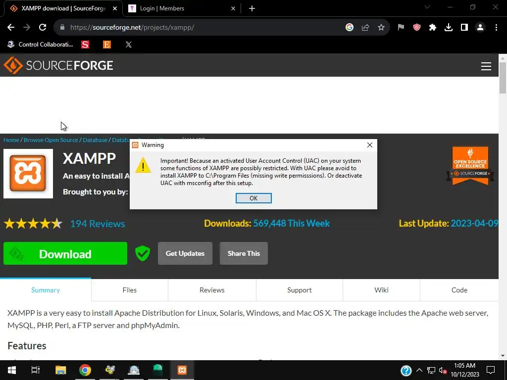Image resolution: width=507 pixels, height=380 pixels.
Task: Bookmark this page with the star
Action: (x=381, y=28)
